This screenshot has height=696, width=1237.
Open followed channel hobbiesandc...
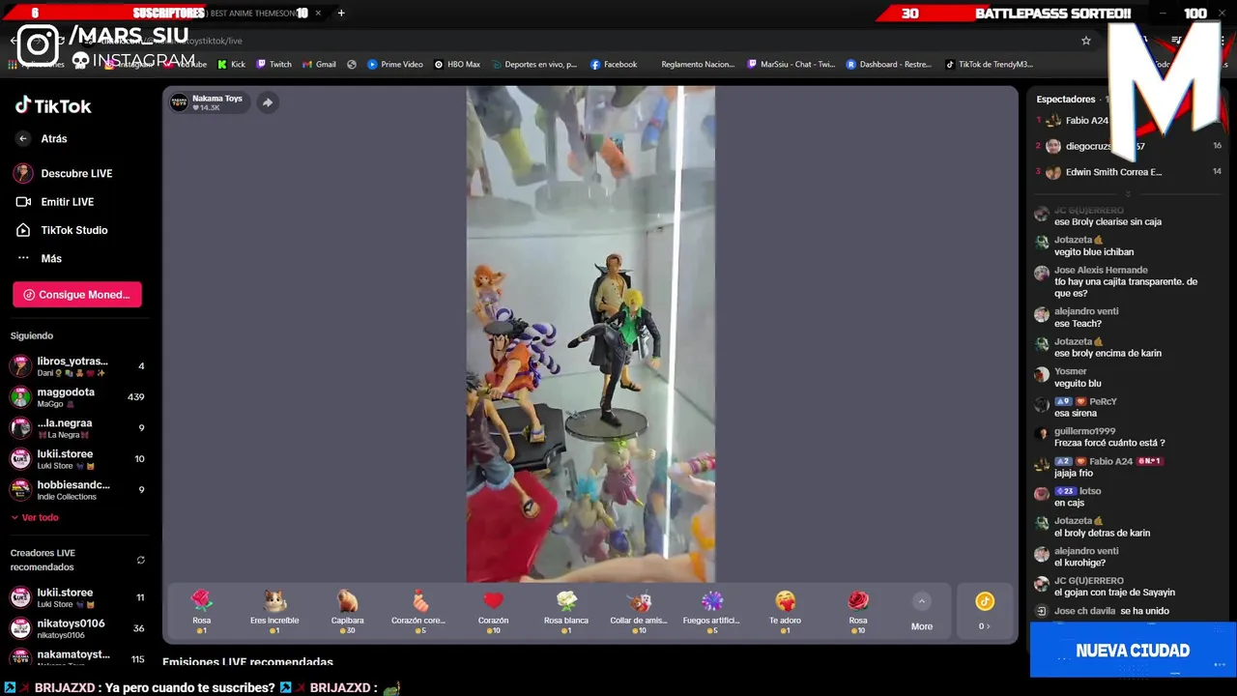tap(77, 490)
